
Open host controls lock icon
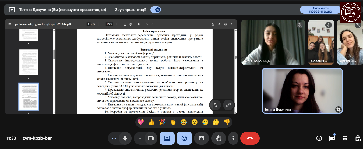coord(358,138)
